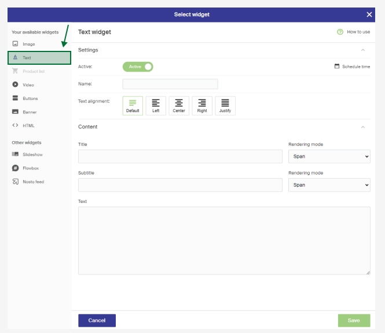This screenshot has width=385, height=333.
Task: Toggle the Active switch off
Action: (x=138, y=66)
